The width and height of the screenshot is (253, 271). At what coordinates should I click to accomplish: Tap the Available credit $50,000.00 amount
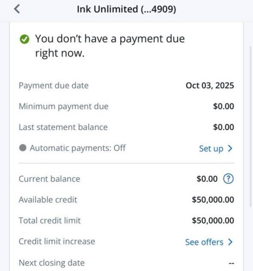click(213, 200)
